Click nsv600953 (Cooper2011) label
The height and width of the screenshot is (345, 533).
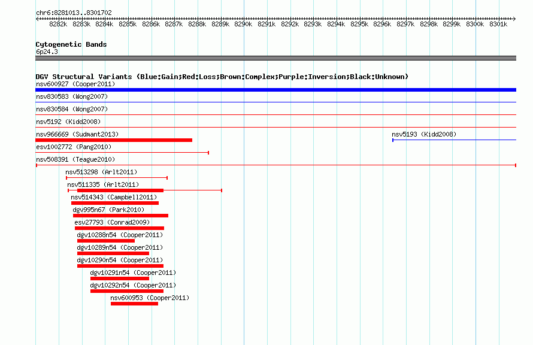[150, 298]
